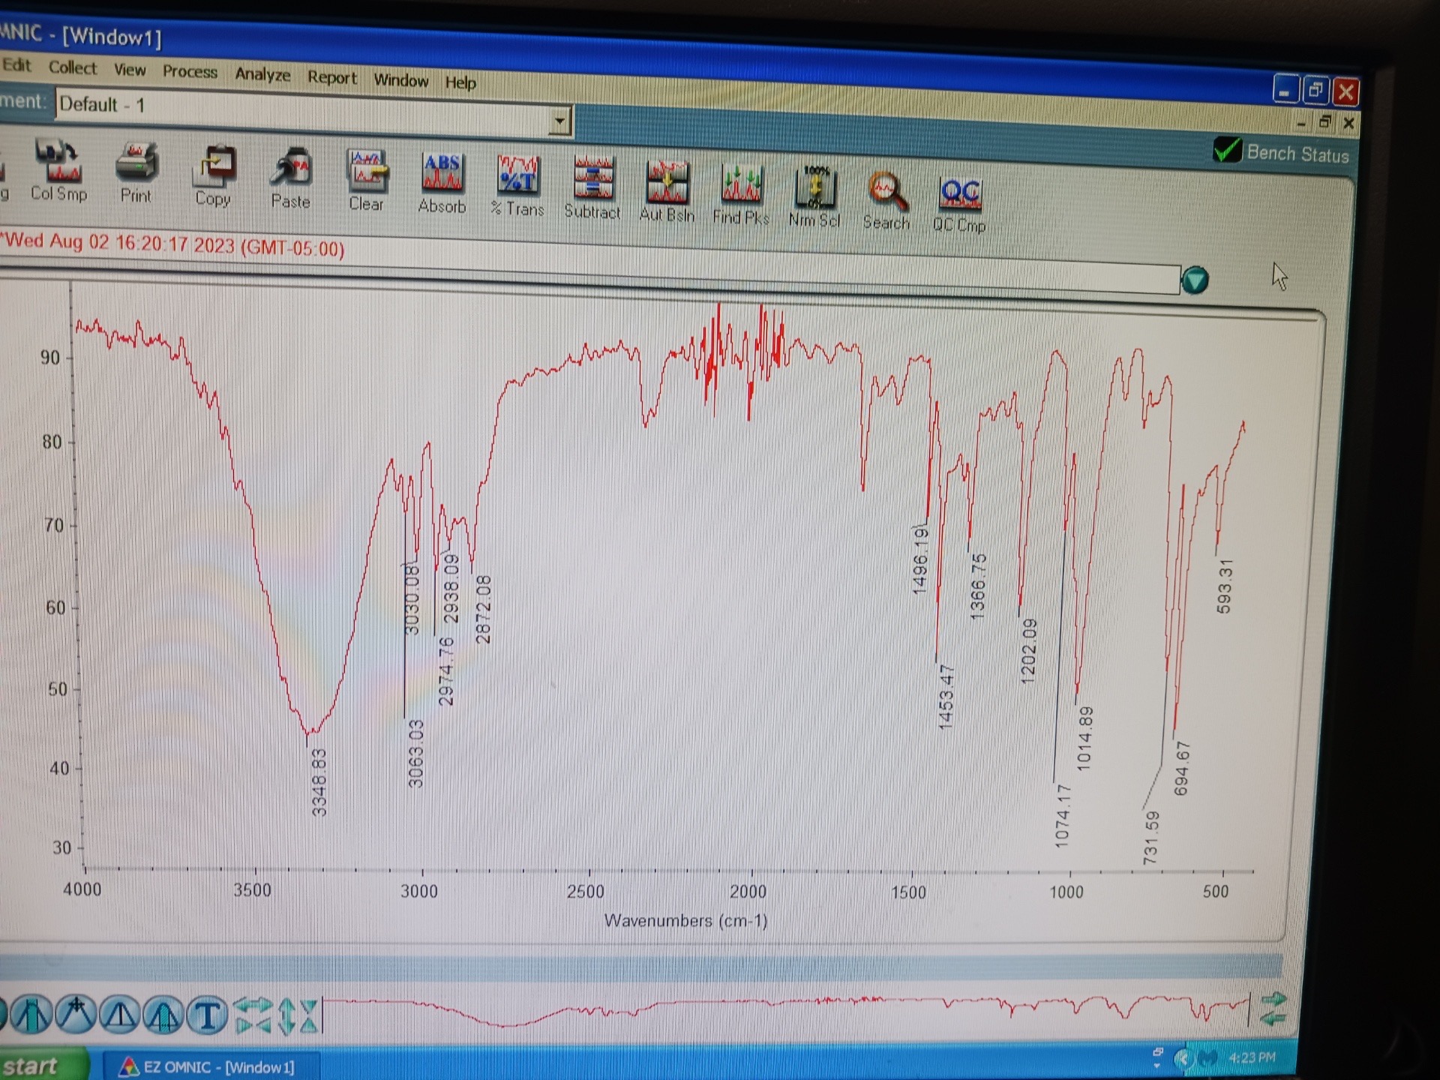Image resolution: width=1440 pixels, height=1080 pixels.
Task: Open the Default - 1 experiment dropdown
Action: 559,120
